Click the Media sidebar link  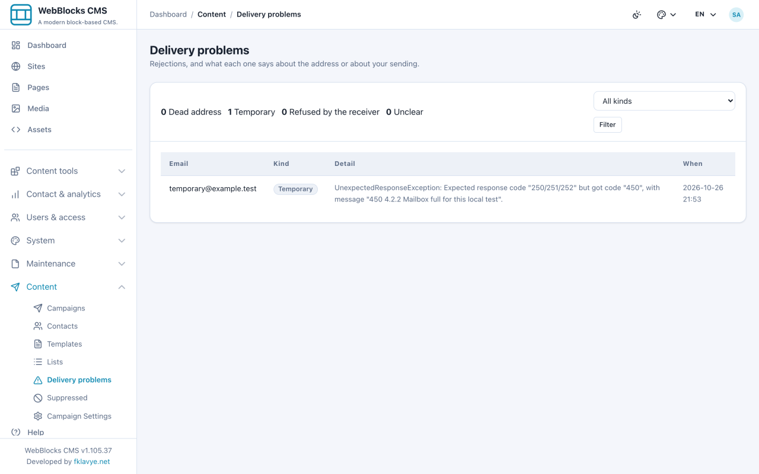(38, 108)
